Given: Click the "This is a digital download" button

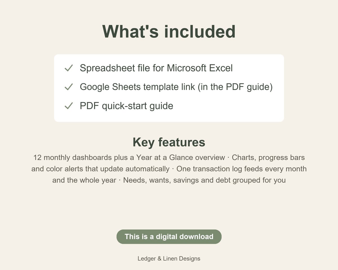Looking at the screenshot, I should tap(169, 237).
